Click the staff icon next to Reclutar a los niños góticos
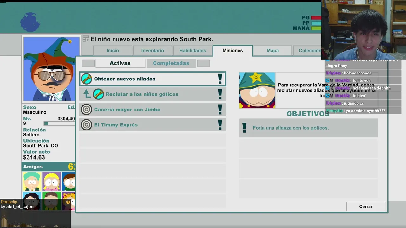The image size is (406, 228). (x=98, y=94)
